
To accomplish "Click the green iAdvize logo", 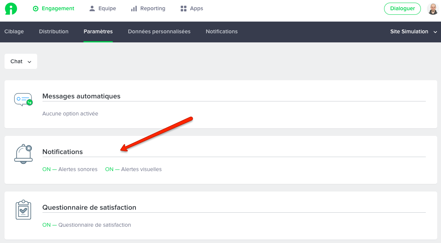I will pyautogui.click(x=11, y=9).
